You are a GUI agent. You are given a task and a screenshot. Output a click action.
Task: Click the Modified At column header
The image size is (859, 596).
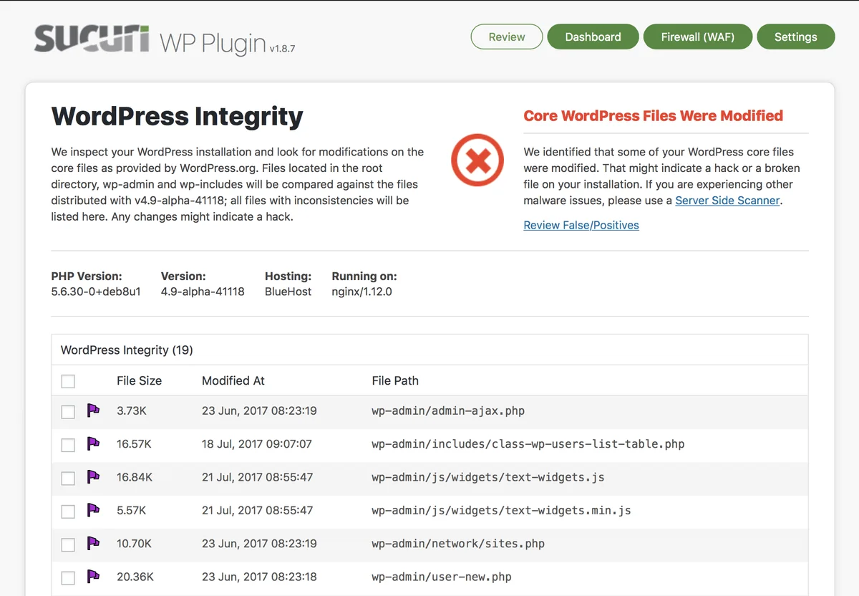[233, 380]
